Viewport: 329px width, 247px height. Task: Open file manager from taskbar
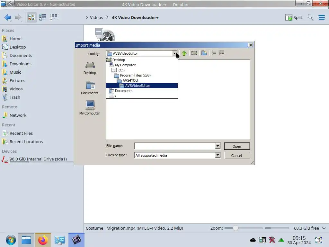pos(26,240)
